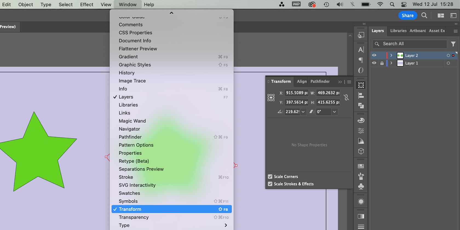
Task: Expand the Type submenu arrow
Action: [226, 225]
